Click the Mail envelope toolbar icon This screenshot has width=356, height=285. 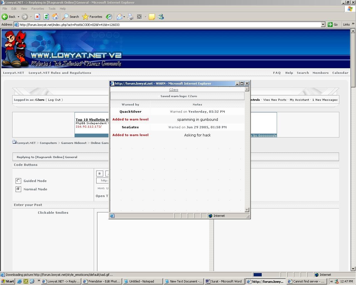(x=119, y=17)
